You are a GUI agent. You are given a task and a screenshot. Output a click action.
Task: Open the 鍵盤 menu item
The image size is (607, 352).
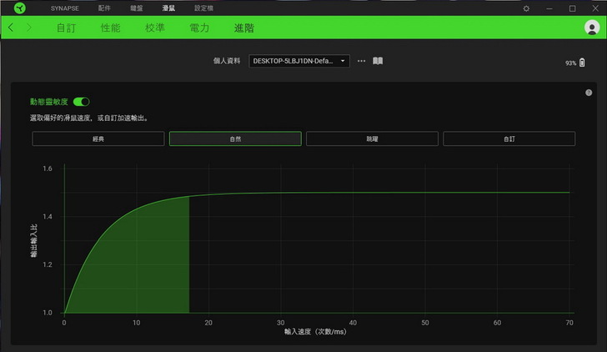(x=136, y=8)
